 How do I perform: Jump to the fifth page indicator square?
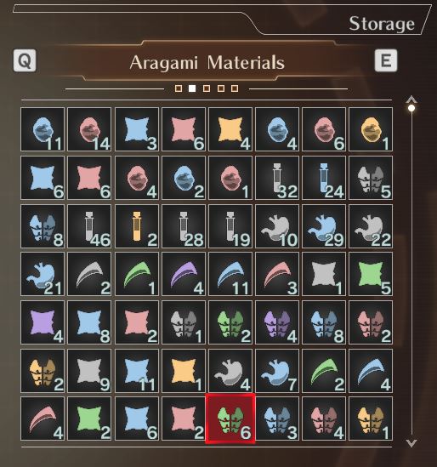(235, 88)
